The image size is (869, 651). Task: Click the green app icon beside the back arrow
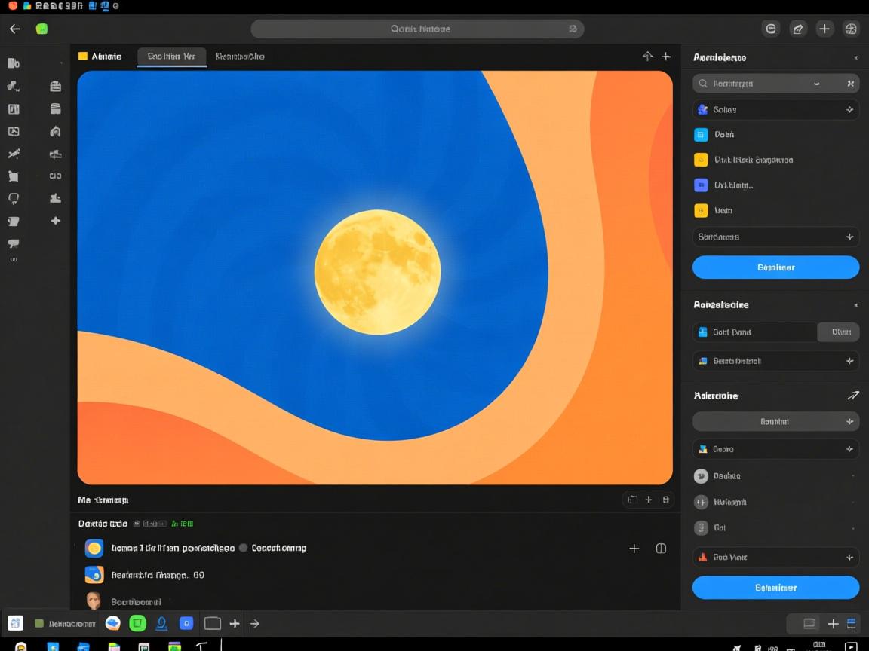click(x=41, y=29)
